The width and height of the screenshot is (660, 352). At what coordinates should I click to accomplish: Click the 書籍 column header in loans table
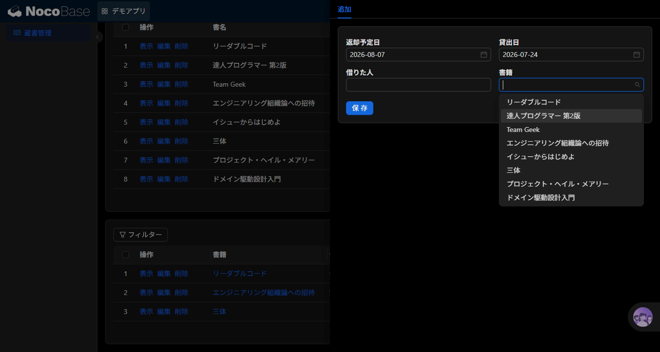[x=220, y=255]
